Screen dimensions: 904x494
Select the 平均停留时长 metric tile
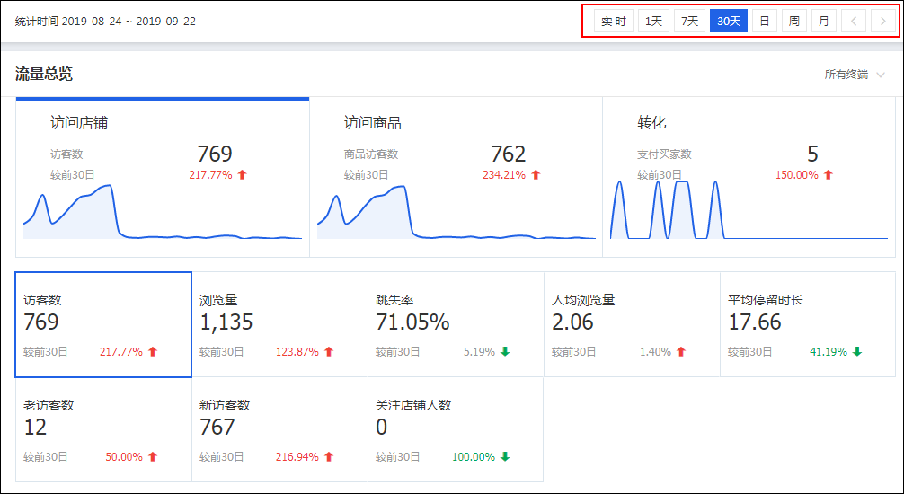pyautogui.click(x=808, y=324)
